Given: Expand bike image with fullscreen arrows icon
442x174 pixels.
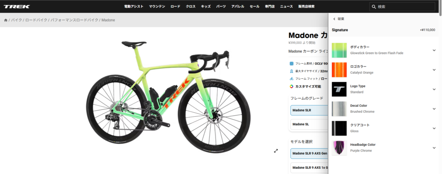Looking at the screenshot, I should (x=276, y=151).
